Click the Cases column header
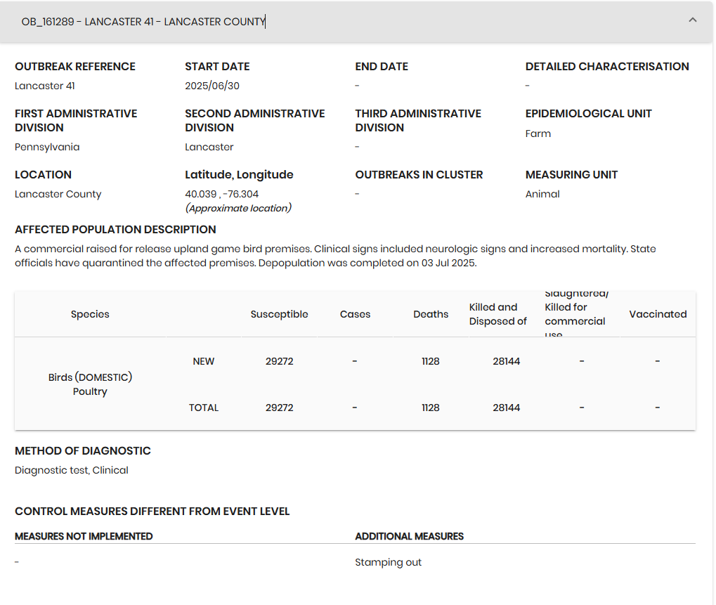The width and height of the screenshot is (716, 605). click(x=355, y=314)
